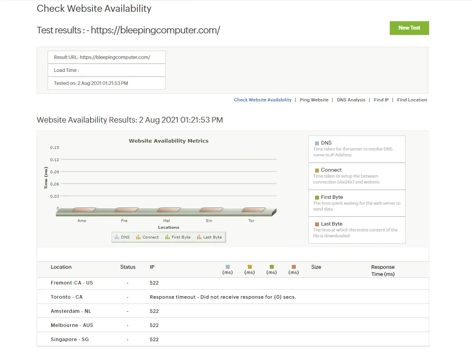
Task: Click the Toronto response timeout message
Action: 223,297
